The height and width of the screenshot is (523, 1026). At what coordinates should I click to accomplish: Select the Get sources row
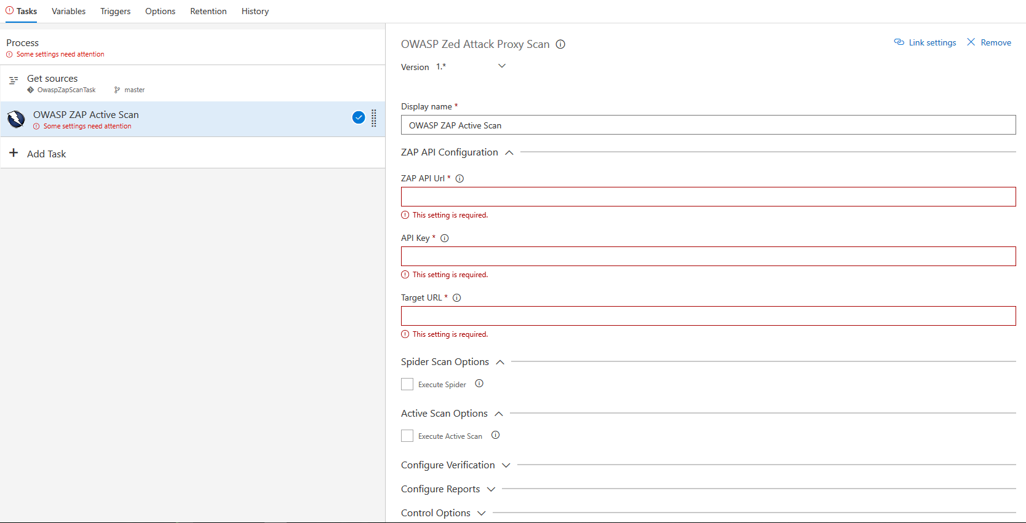tap(193, 84)
